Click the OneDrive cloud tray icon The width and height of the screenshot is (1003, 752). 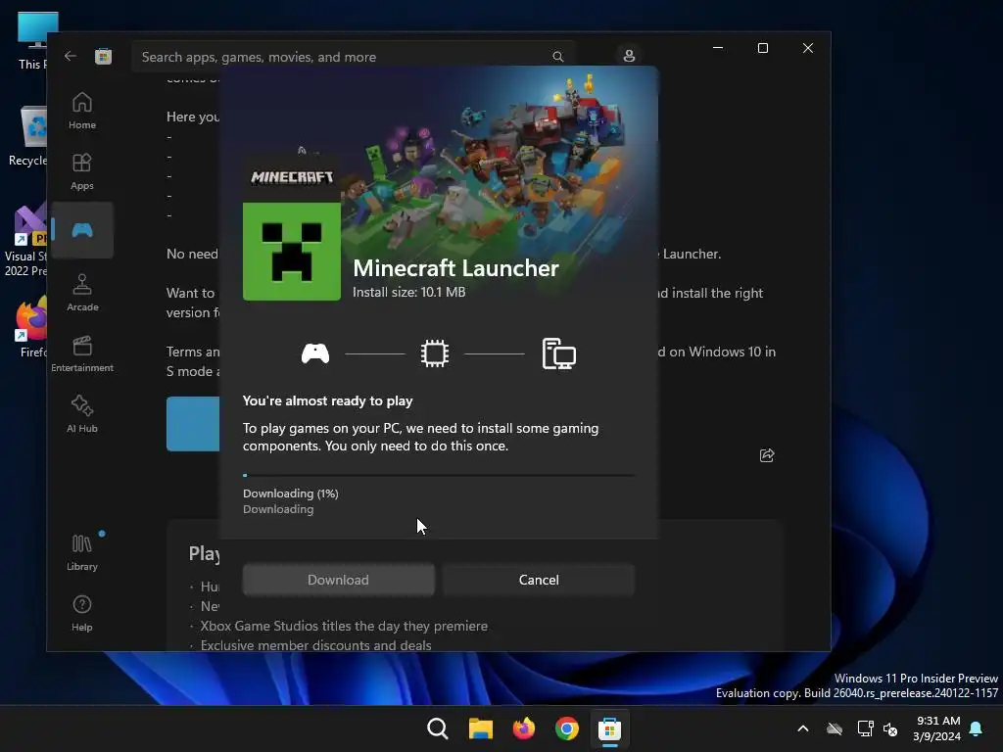coord(835,728)
